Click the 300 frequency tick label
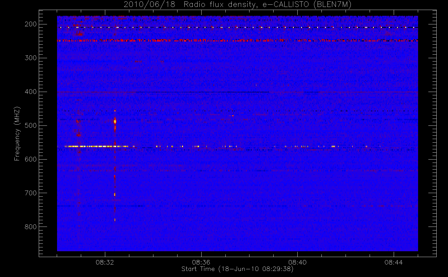This screenshot has width=448, height=277. (31, 58)
